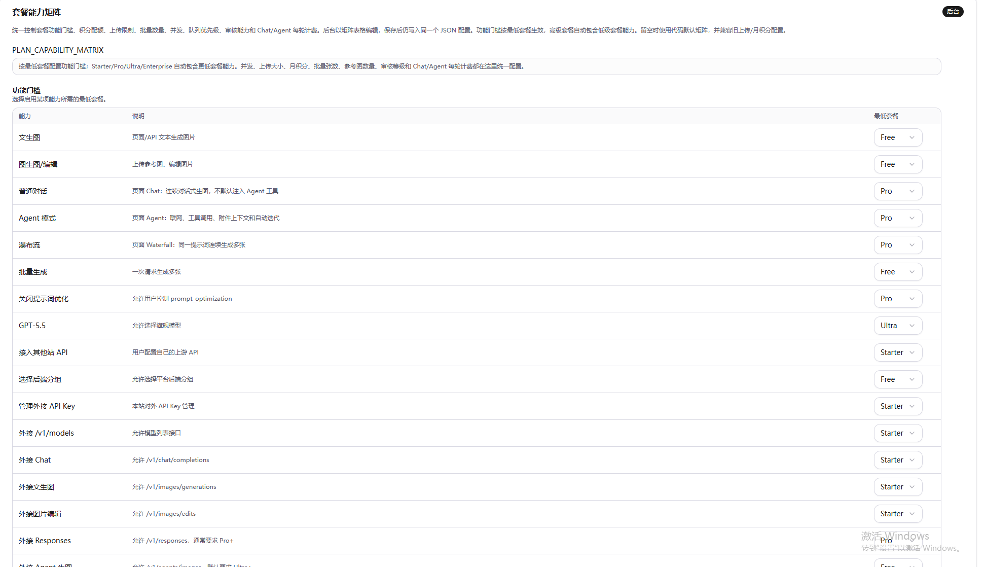This screenshot has width=984, height=567.
Task: Open the 图生图/编辑 plan dropdown
Action: (898, 164)
